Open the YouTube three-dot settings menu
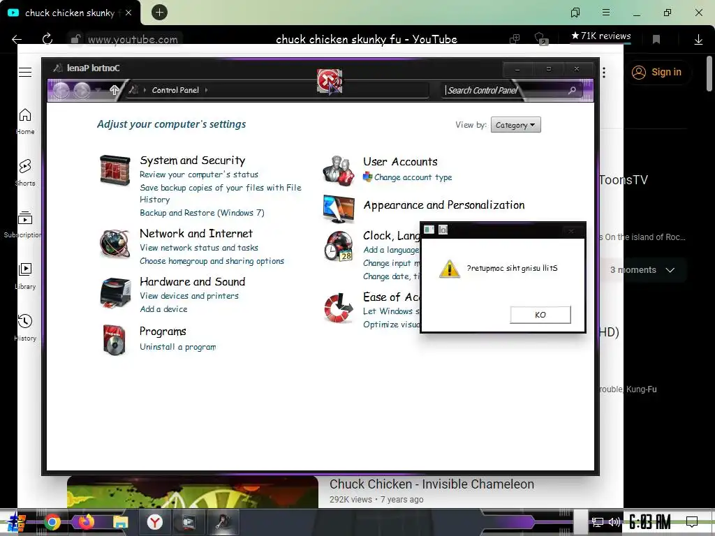715x536 pixels. click(604, 72)
